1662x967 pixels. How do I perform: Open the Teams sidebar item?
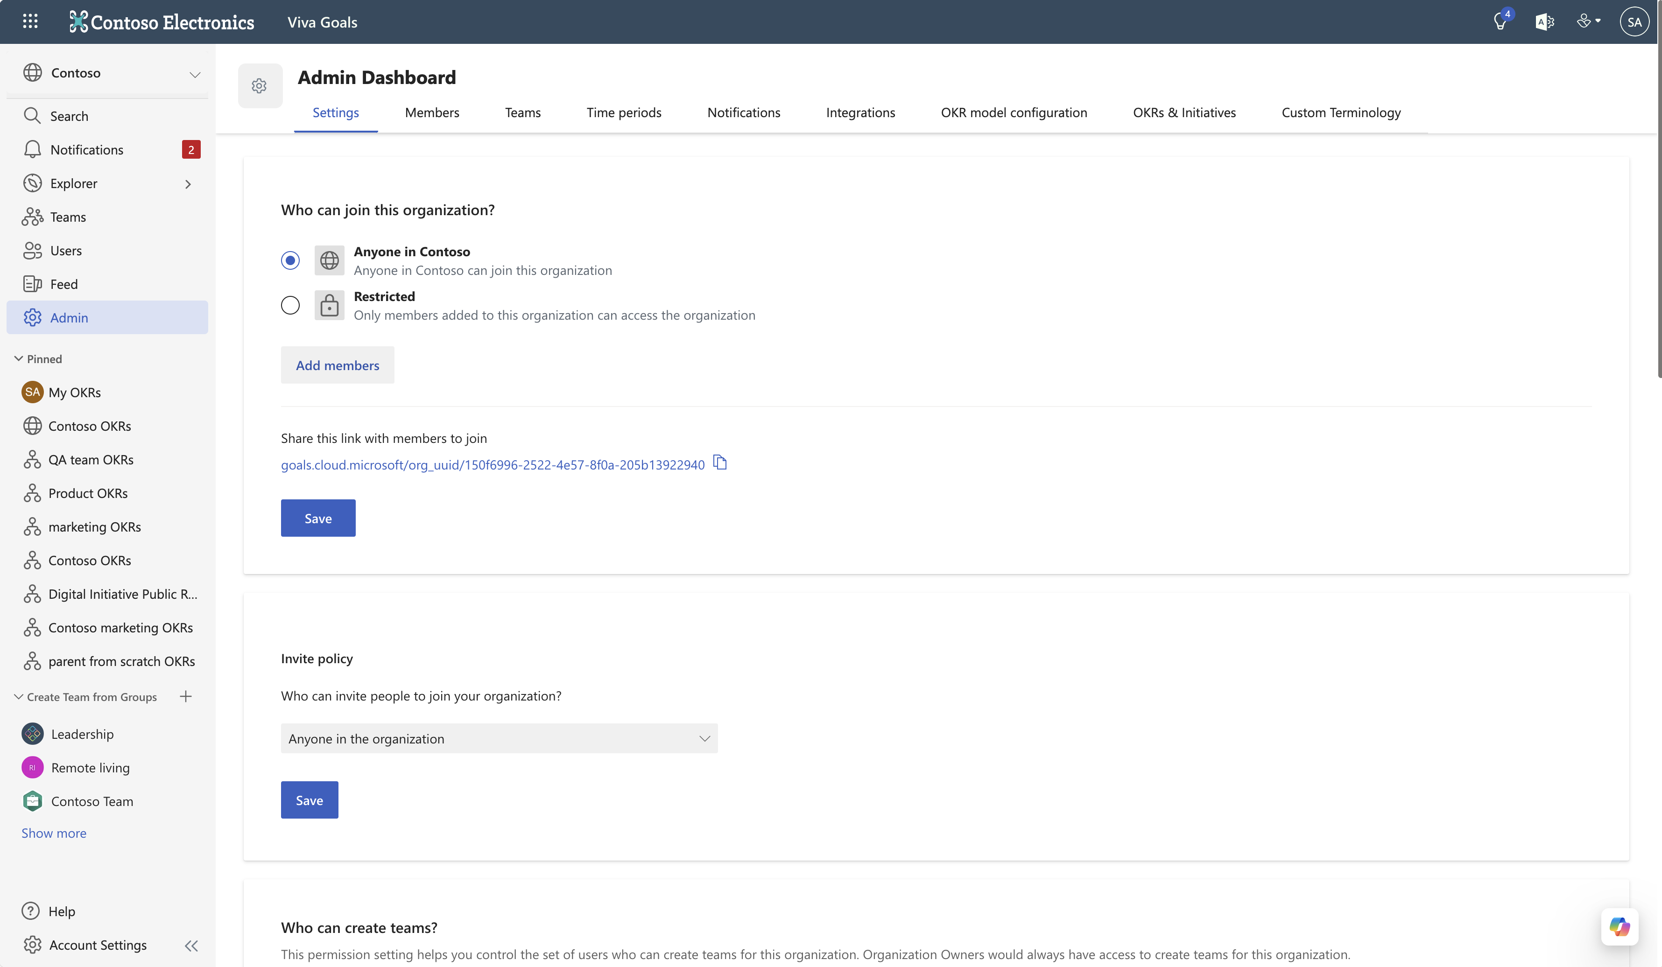tap(107, 217)
